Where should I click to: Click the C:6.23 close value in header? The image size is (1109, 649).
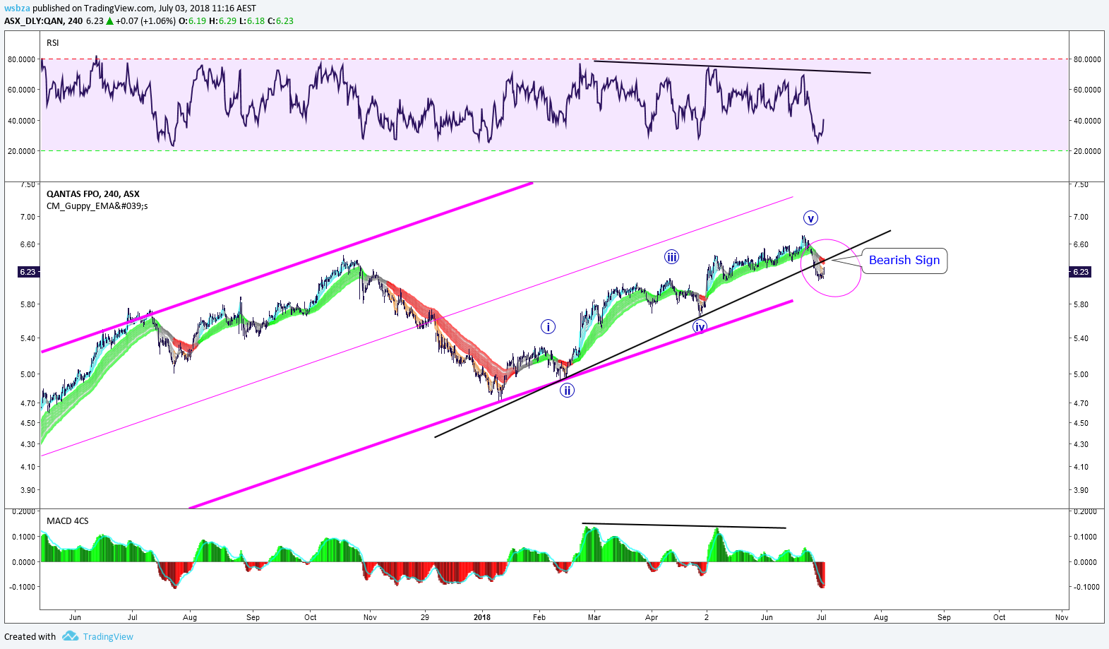pos(280,21)
